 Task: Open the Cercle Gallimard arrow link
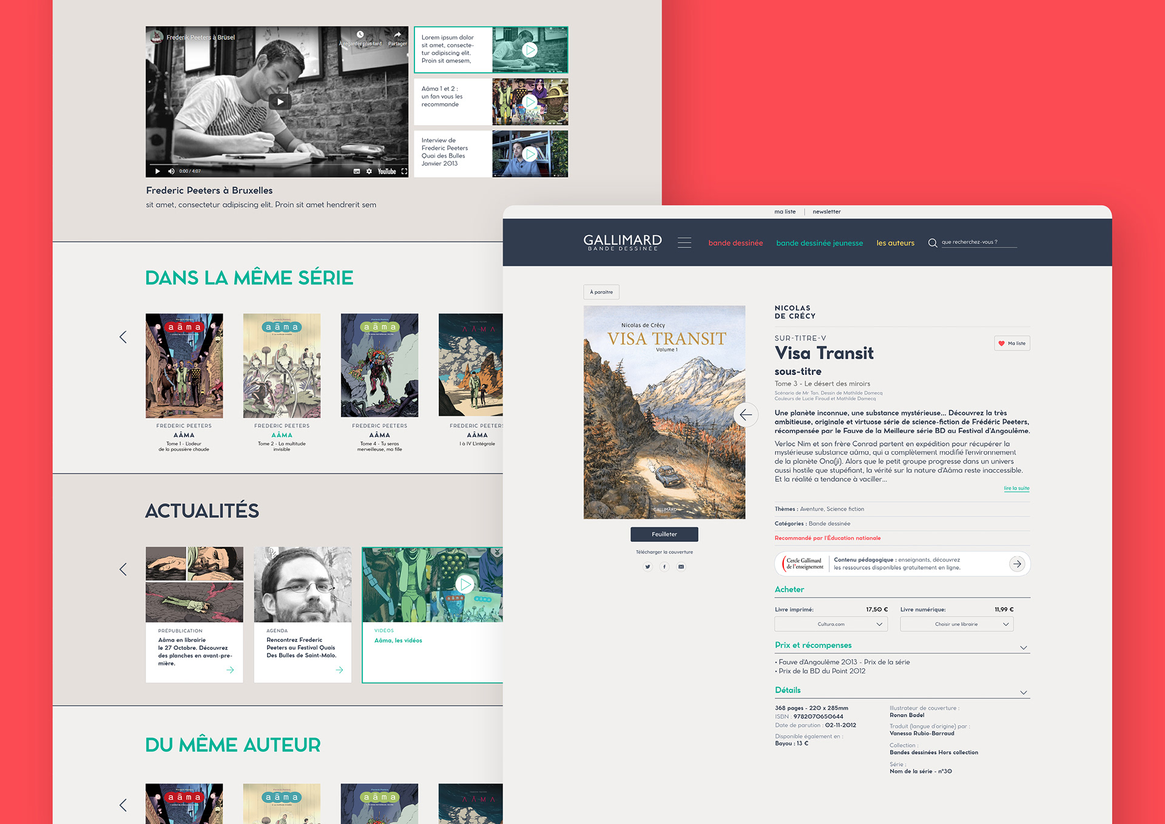tap(1017, 564)
